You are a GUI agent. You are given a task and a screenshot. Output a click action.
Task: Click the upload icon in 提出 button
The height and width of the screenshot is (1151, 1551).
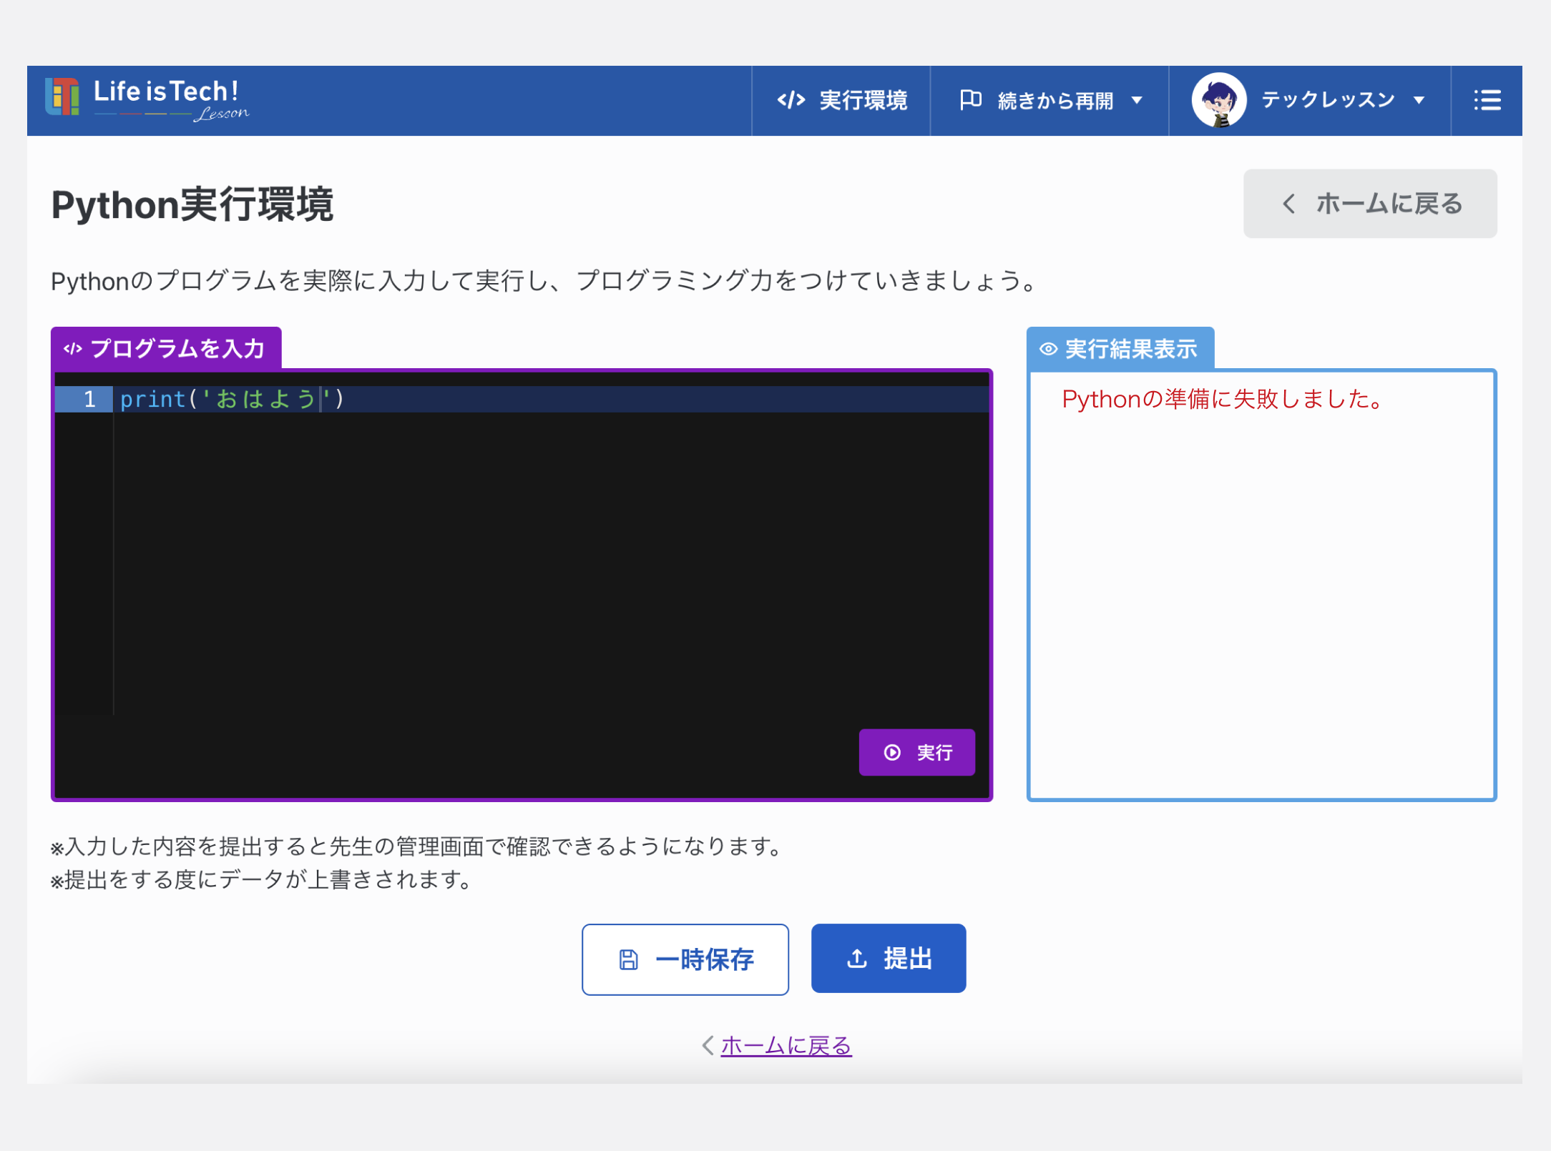[856, 958]
